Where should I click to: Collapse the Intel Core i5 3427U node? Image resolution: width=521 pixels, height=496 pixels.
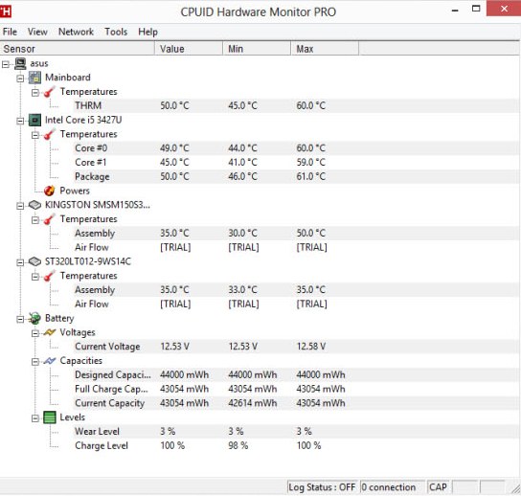(x=20, y=121)
